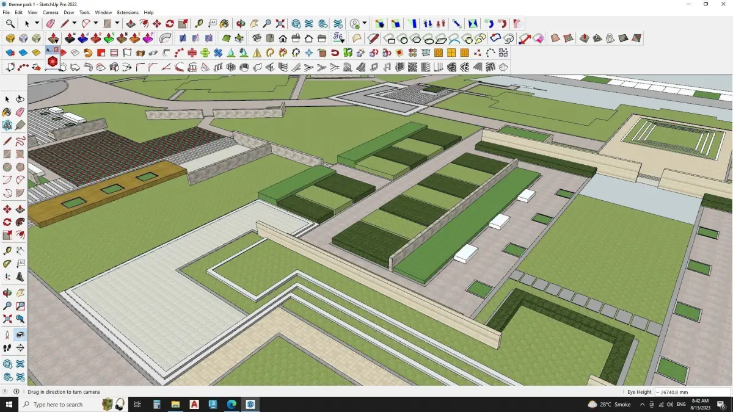Pick the Paint Bucket tool in left toolbar
Image resolution: width=733 pixels, height=412 pixels.
pyautogui.click(x=7, y=112)
